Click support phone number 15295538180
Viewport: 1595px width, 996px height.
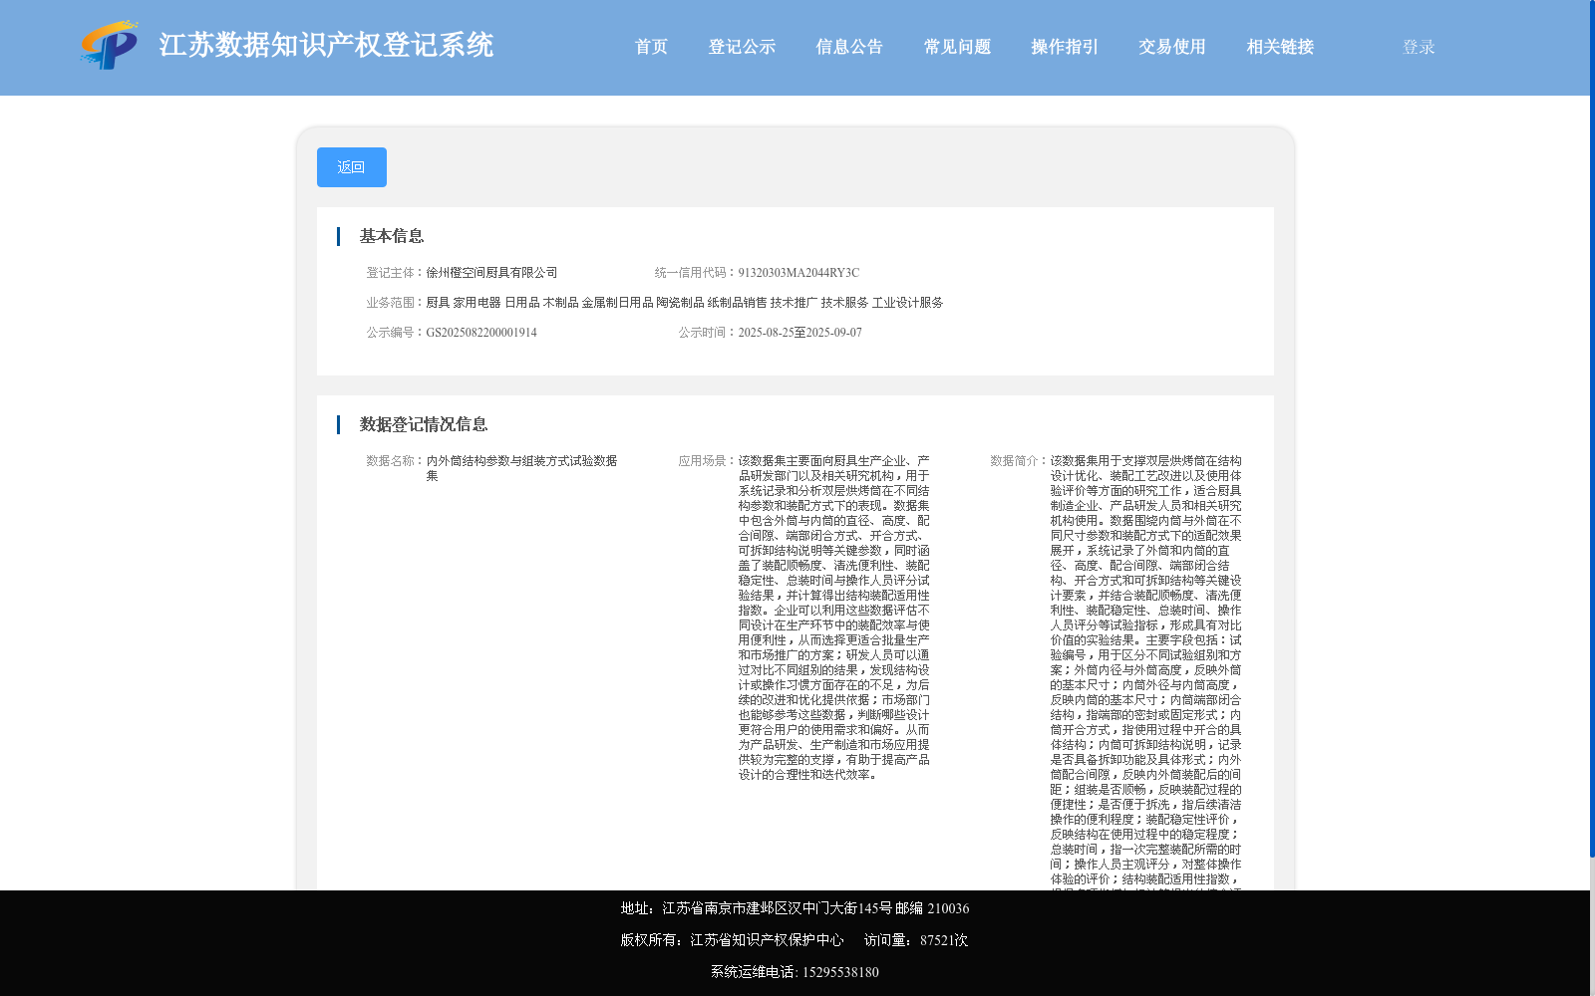point(840,972)
